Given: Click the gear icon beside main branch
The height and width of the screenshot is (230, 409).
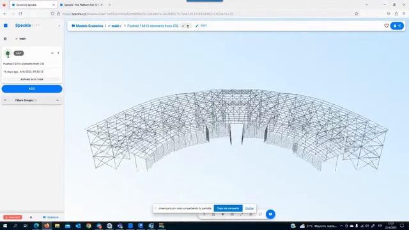Looking at the screenshot, I should pos(5,38).
